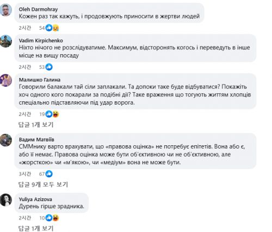Open Oleh Darmohray's profile avatar
Screen dimensions: 272x232
point(6,10)
